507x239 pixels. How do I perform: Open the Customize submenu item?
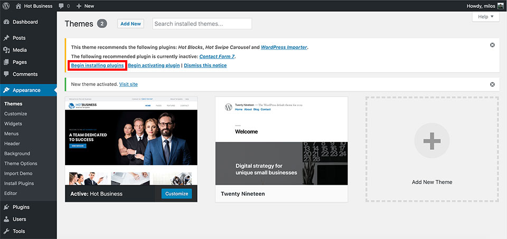pos(15,113)
